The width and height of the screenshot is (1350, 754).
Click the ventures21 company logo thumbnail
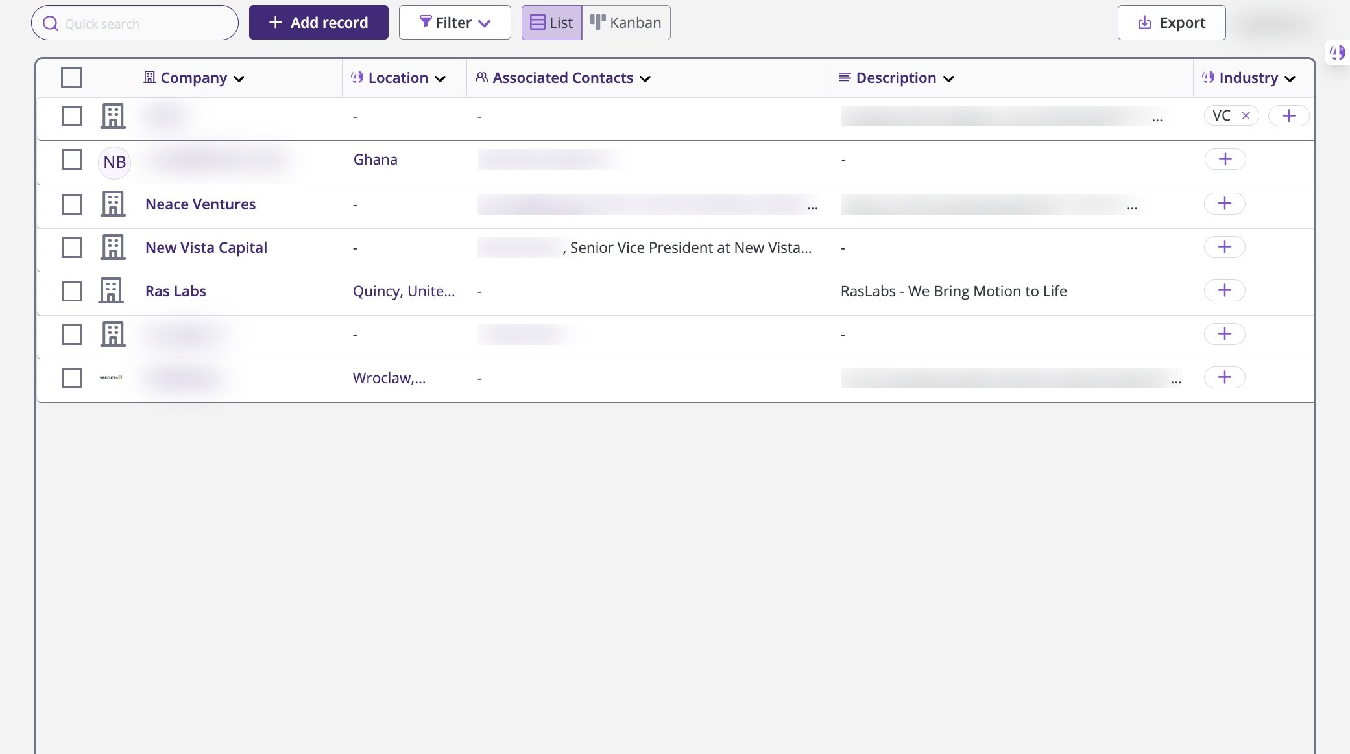[x=111, y=377]
